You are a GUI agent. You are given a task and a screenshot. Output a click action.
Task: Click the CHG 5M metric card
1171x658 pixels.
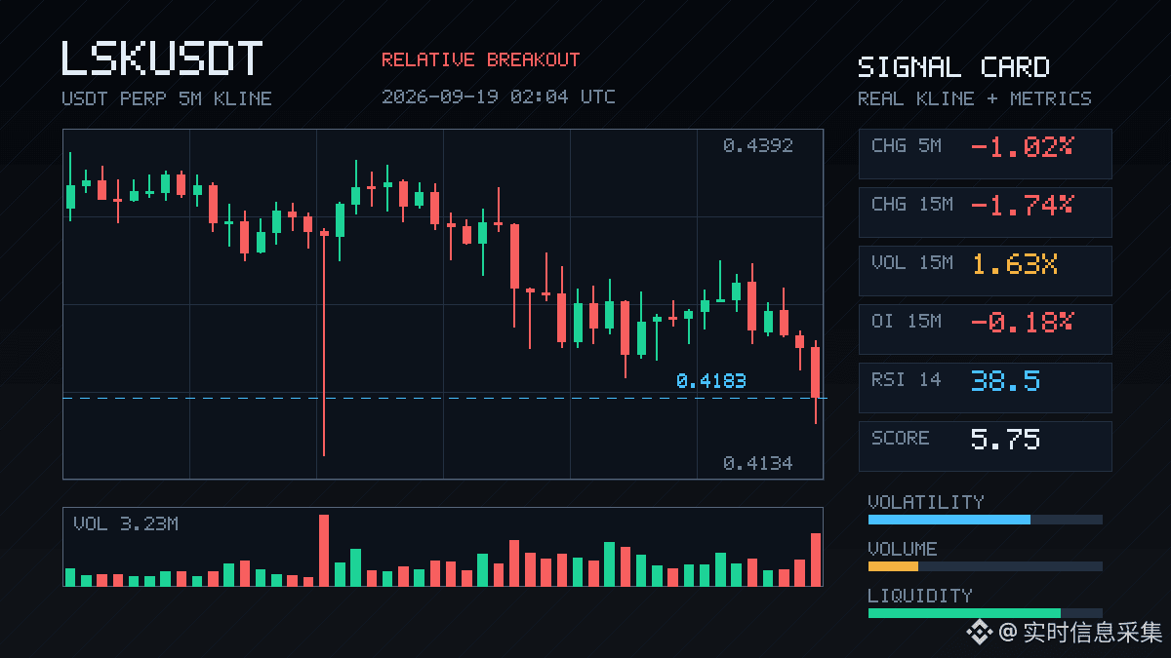(985, 154)
